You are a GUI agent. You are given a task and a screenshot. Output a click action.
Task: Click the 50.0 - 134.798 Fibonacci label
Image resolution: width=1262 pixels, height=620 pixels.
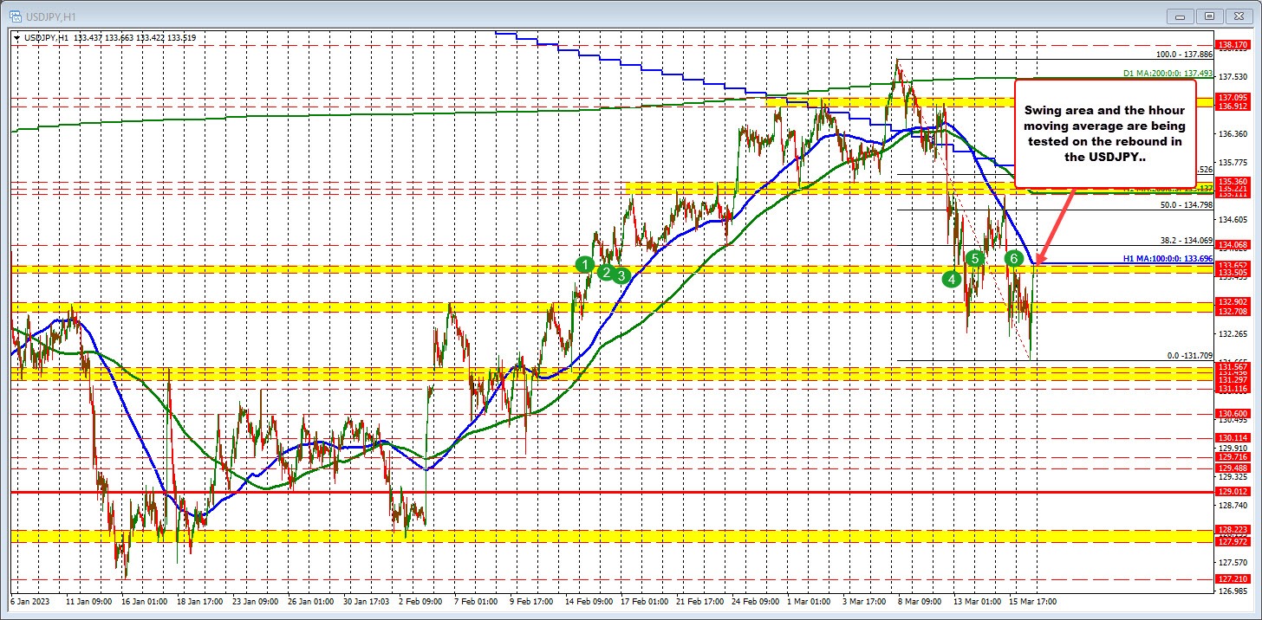pos(1186,205)
